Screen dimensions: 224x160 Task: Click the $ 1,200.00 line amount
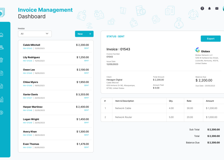tap(211, 108)
